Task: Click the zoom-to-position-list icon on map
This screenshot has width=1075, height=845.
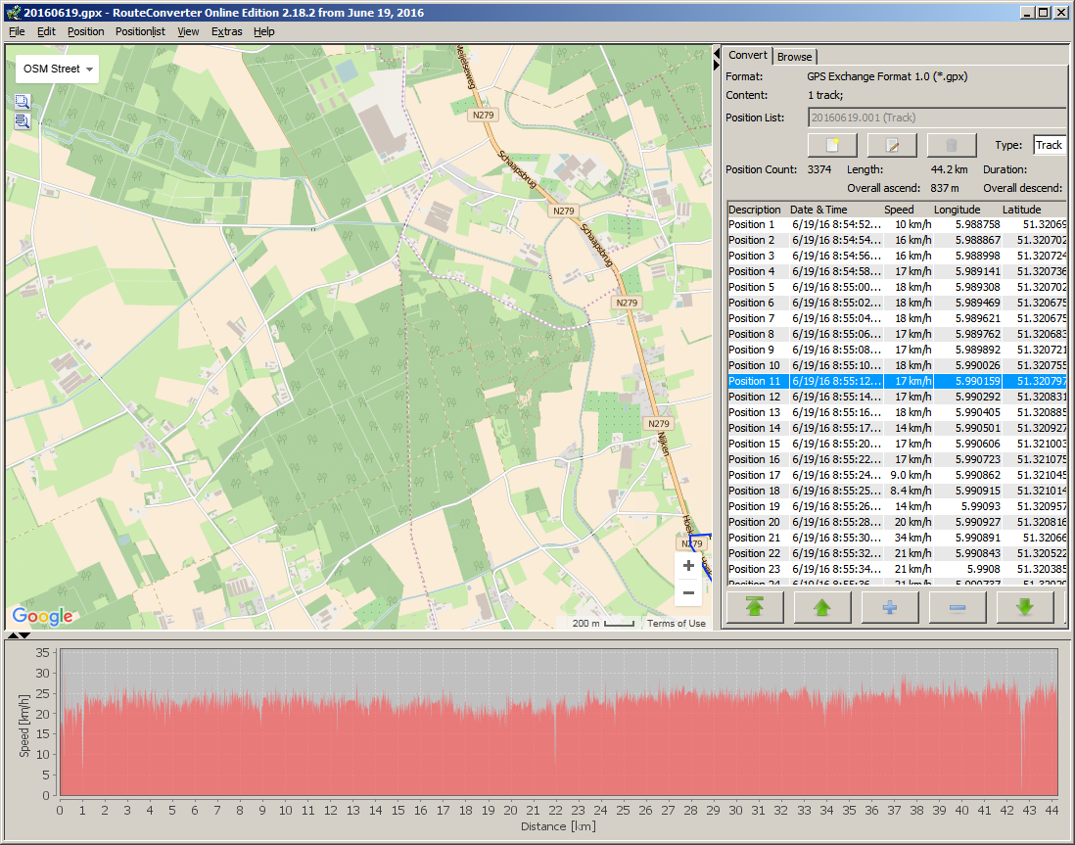Action: click(22, 121)
